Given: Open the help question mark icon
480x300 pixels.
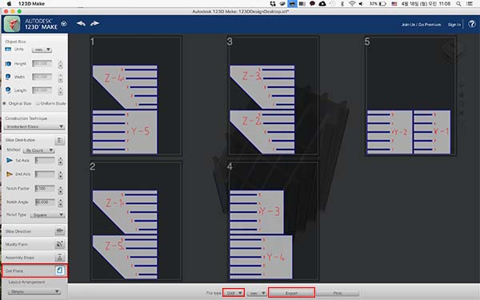Looking at the screenshot, I should coord(472,24).
